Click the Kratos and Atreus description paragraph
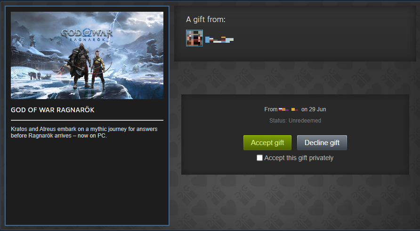Image resolution: width=420 pixels, height=231 pixels. pyautogui.click(x=84, y=132)
